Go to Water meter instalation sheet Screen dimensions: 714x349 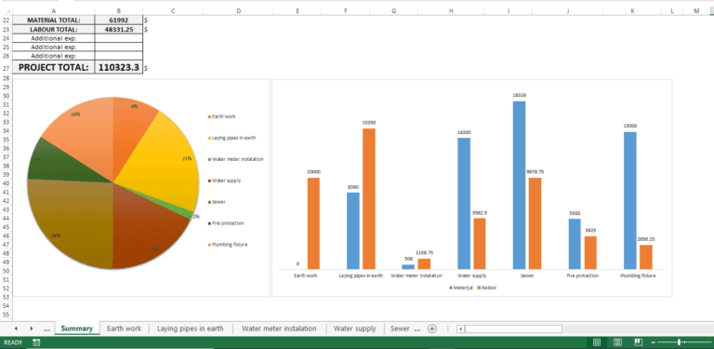pos(279,329)
